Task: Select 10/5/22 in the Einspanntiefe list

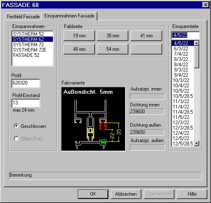Action: [x=183, y=91]
